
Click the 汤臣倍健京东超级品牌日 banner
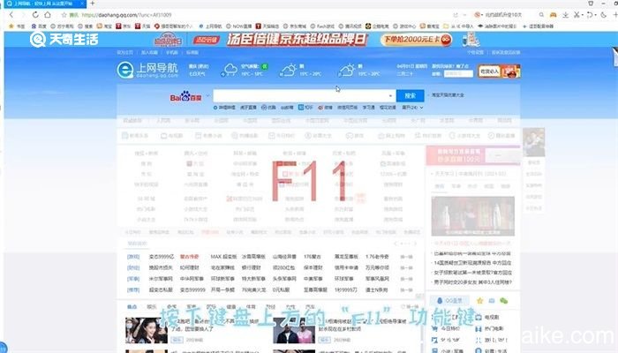pos(298,40)
